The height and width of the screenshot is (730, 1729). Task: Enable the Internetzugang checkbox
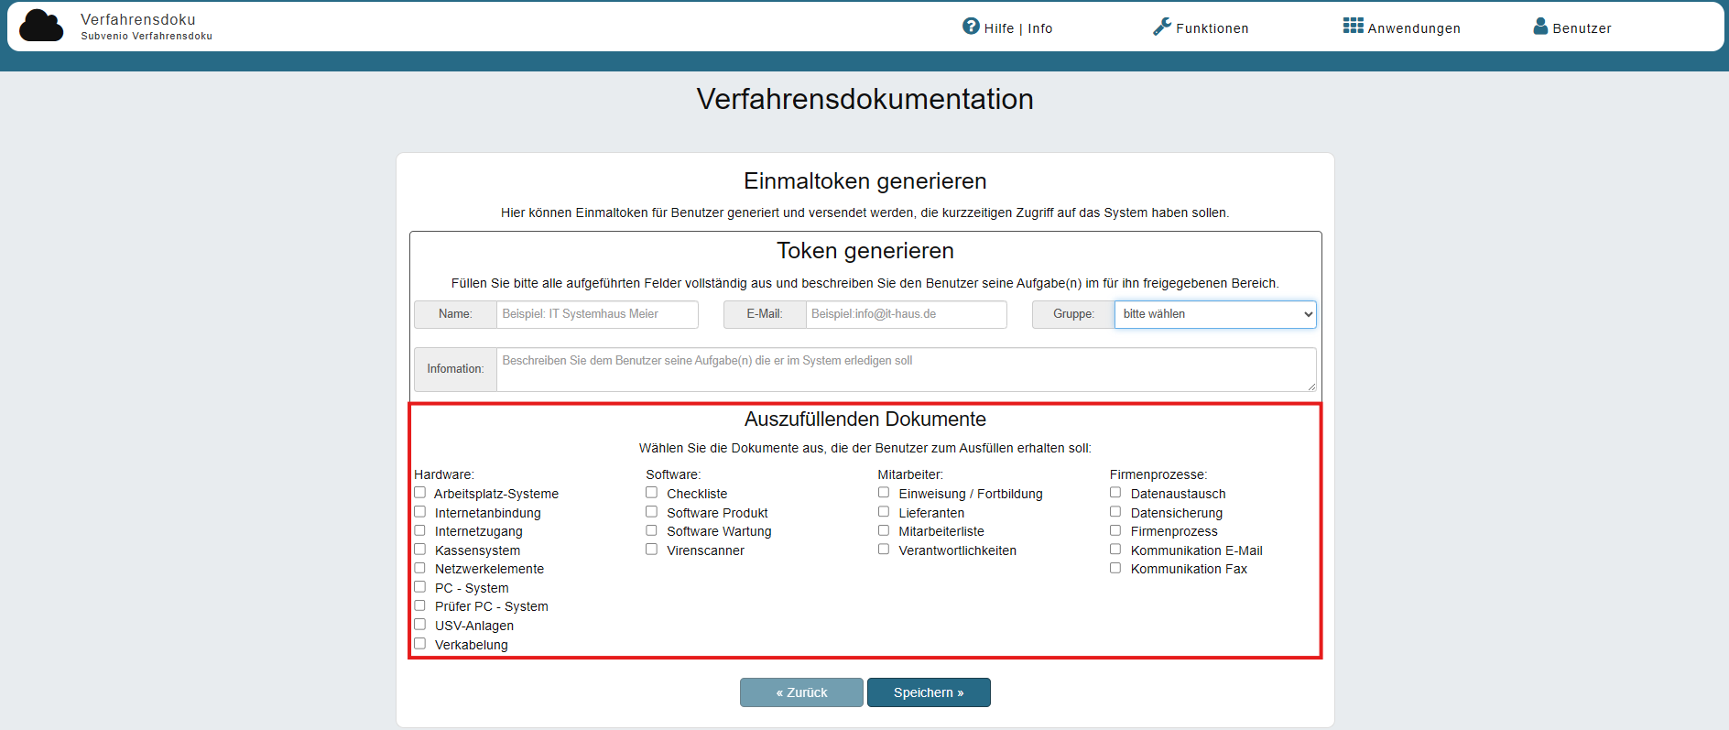click(x=419, y=530)
